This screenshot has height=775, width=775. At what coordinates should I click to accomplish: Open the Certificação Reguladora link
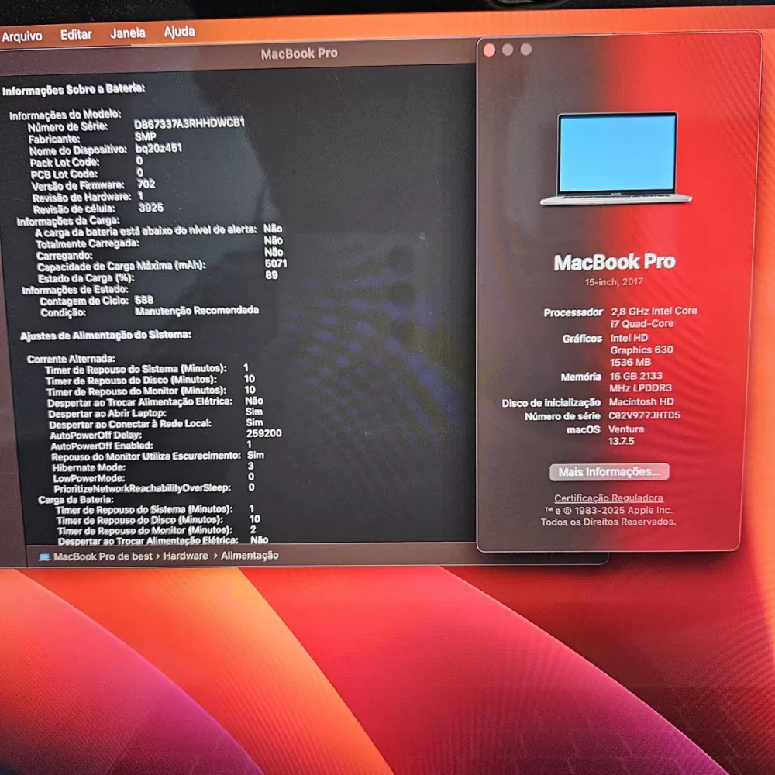[608, 498]
